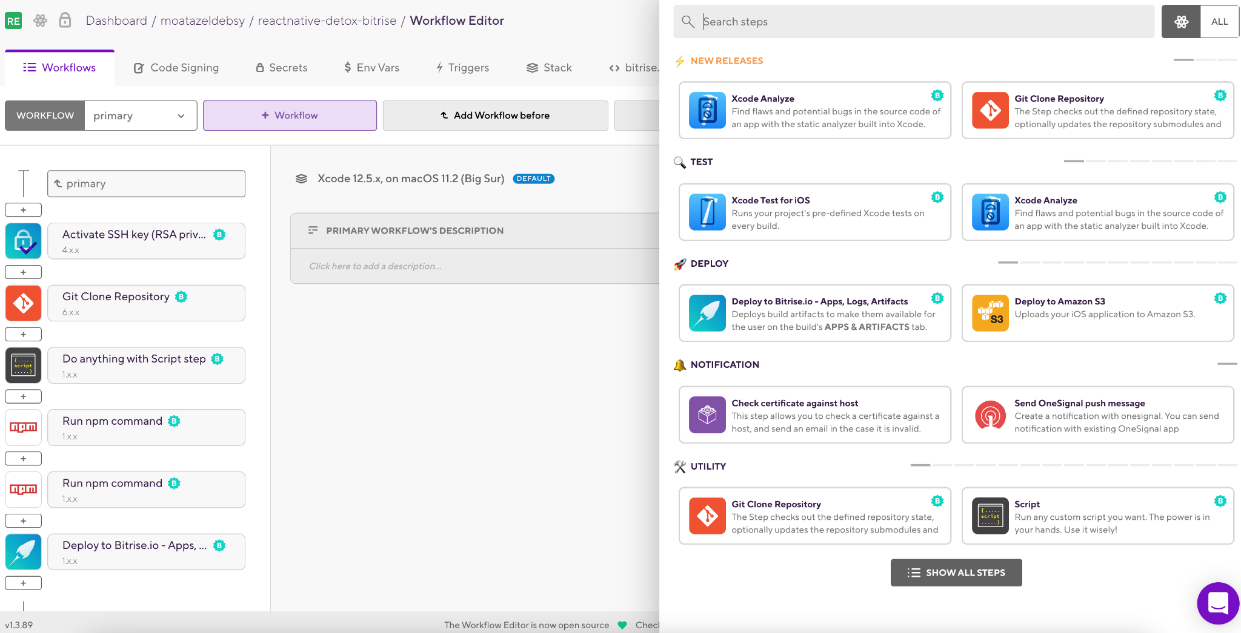This screenshot has width=1241, height=633.
Task: Click verified badge on Deploy to Amazon S3
Action: [x=1220, y=298]
